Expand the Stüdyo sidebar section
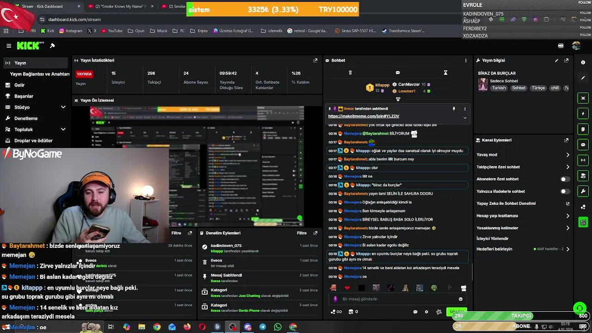This screenshot has height=333, width=592. [x=63, y=107]
